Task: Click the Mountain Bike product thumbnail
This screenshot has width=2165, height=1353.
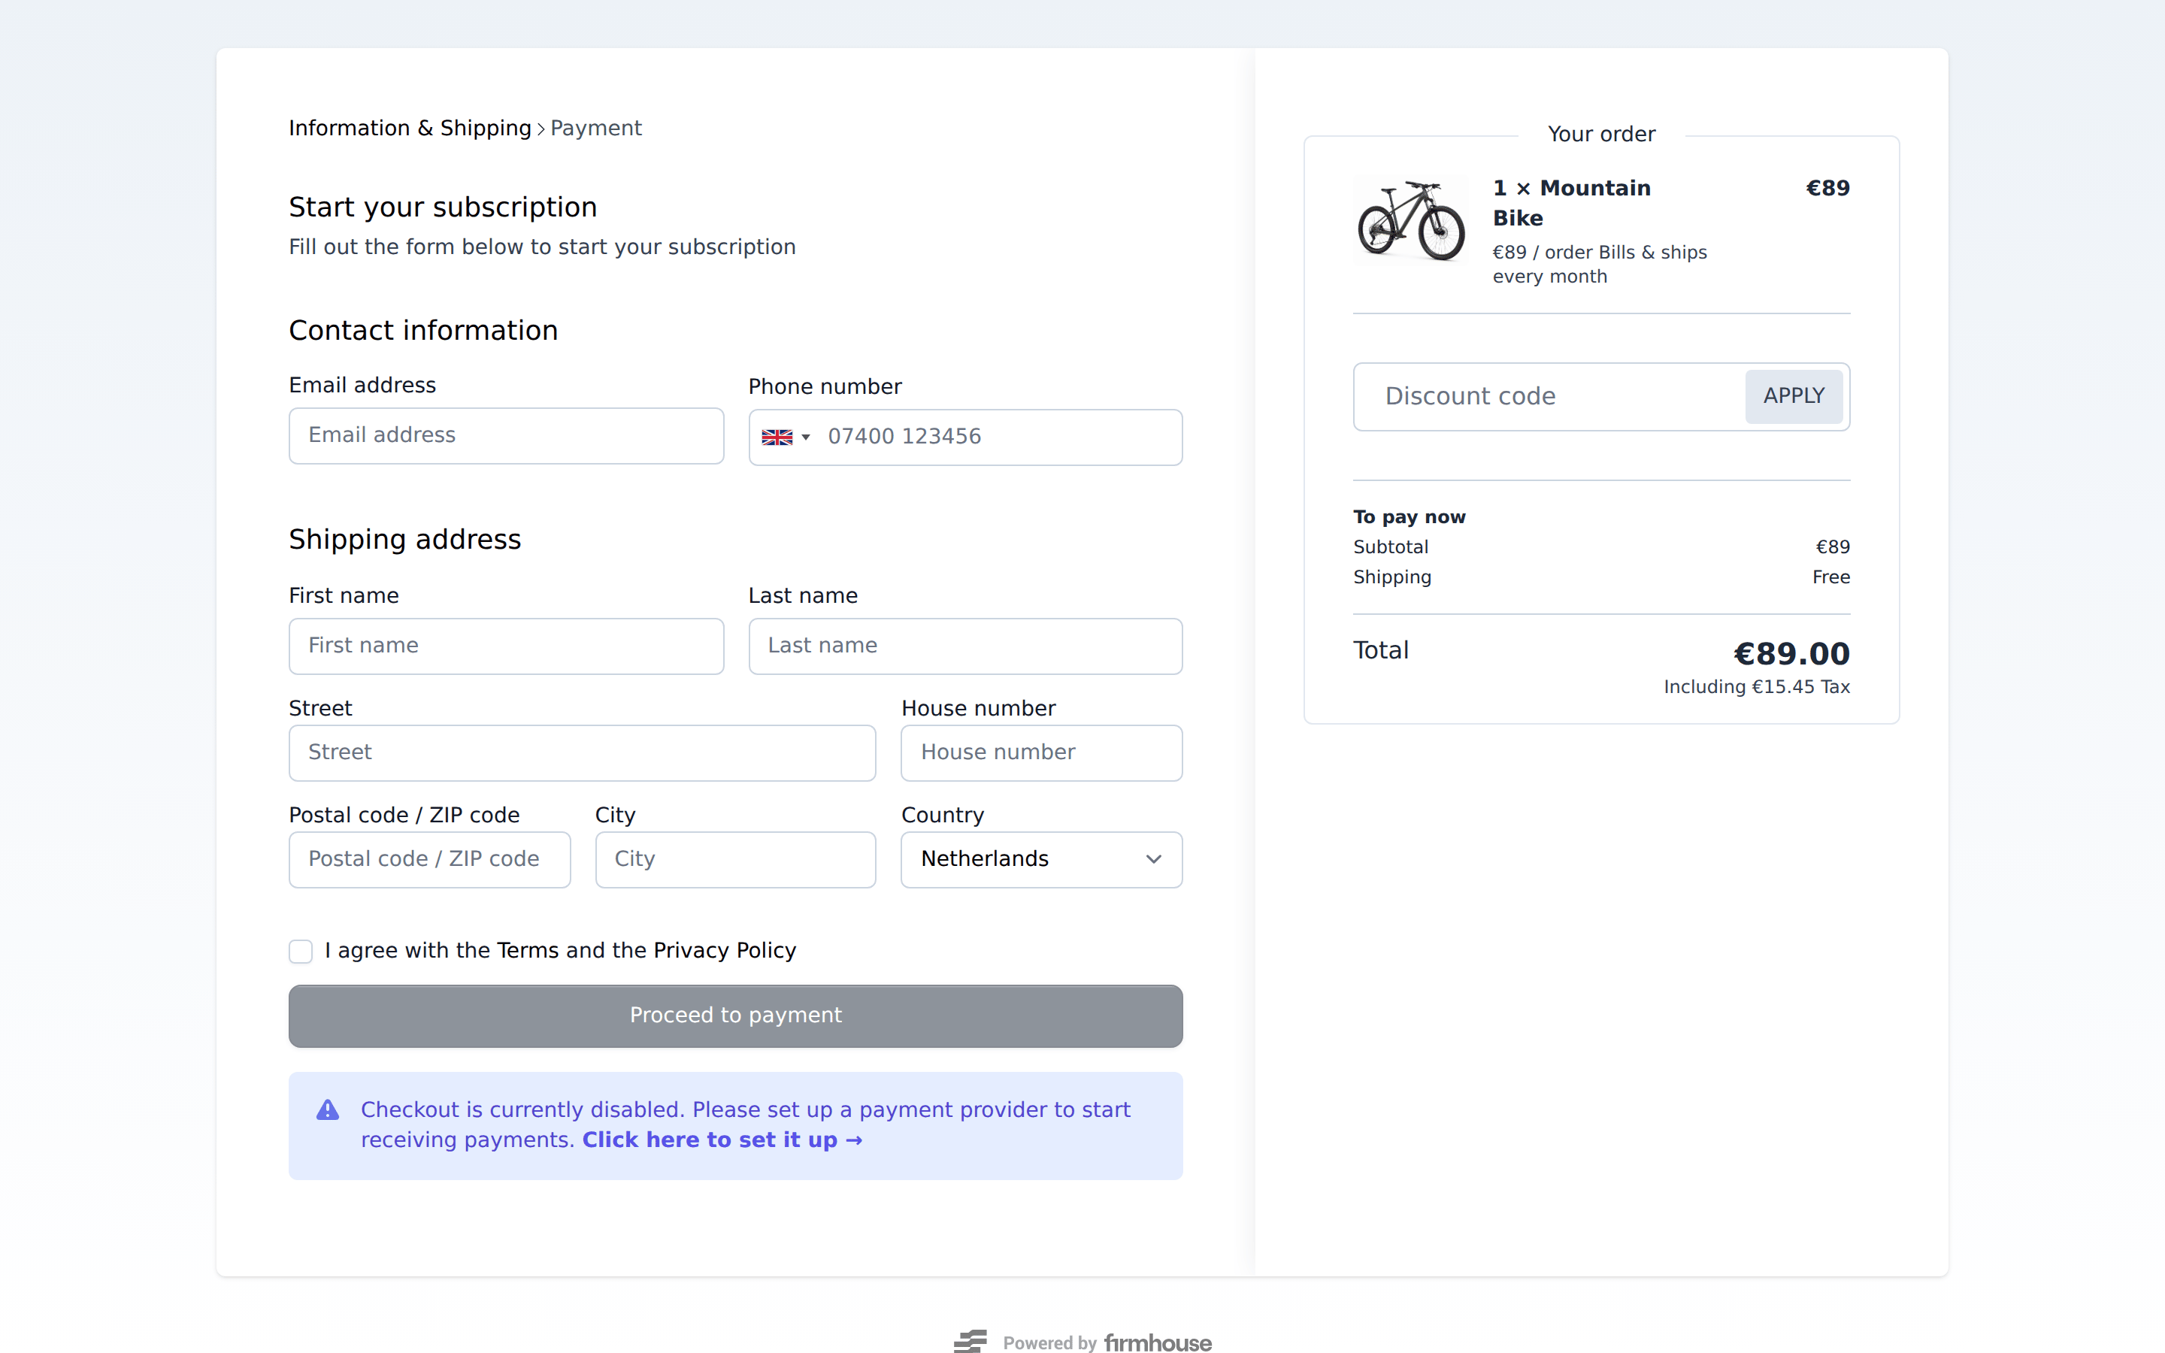Action: point(1411,220)
